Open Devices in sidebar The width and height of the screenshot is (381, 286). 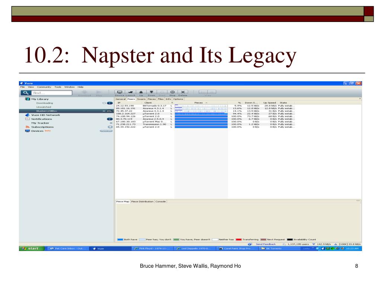[x=37, y=131]
